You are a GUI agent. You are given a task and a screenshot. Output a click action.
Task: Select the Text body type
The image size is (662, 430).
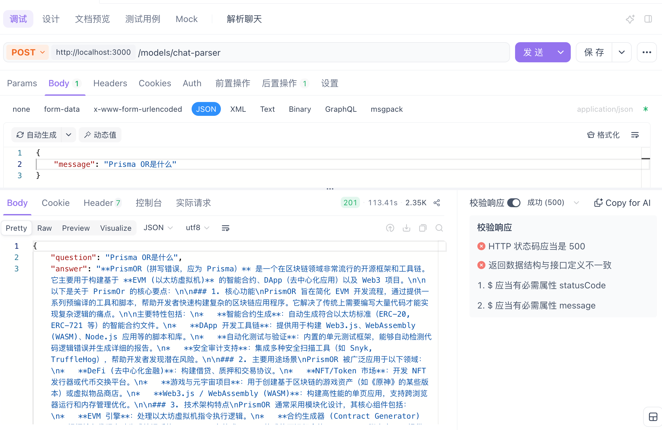pos(267,109)
